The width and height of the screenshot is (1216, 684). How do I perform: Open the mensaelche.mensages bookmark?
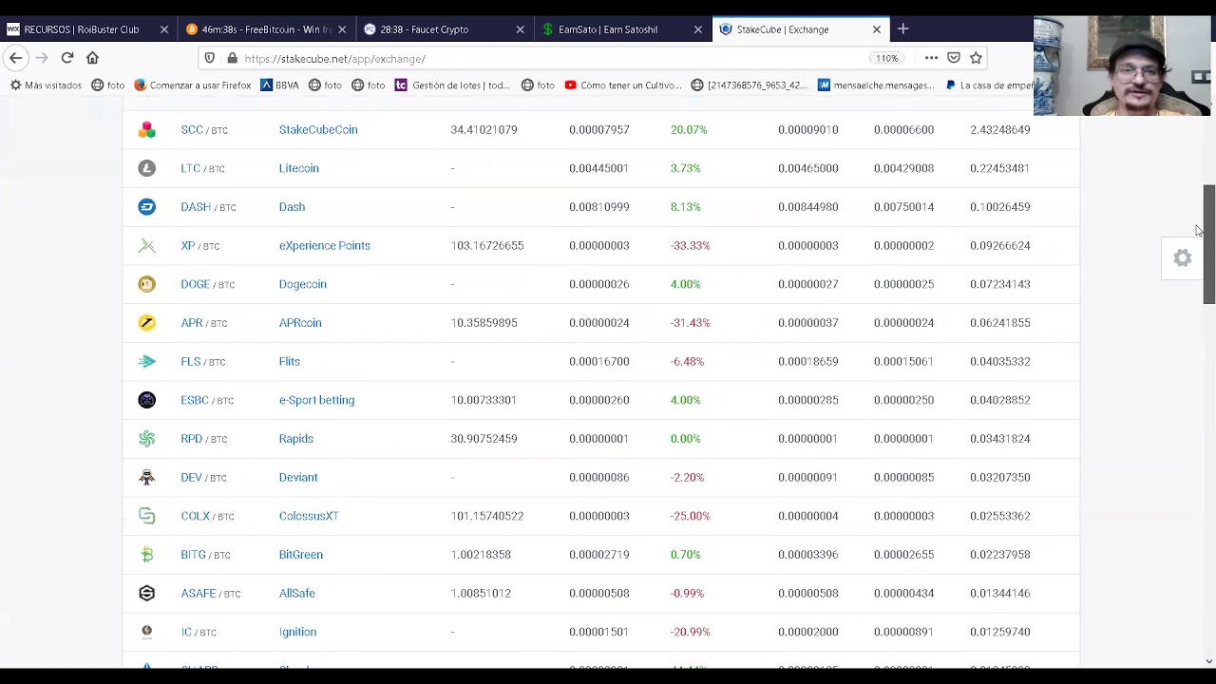(x=874, y=85)
